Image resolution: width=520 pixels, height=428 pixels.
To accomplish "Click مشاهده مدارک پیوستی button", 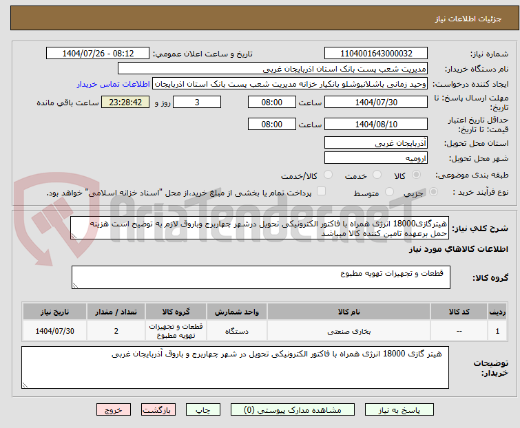I will tap(293, 410).
